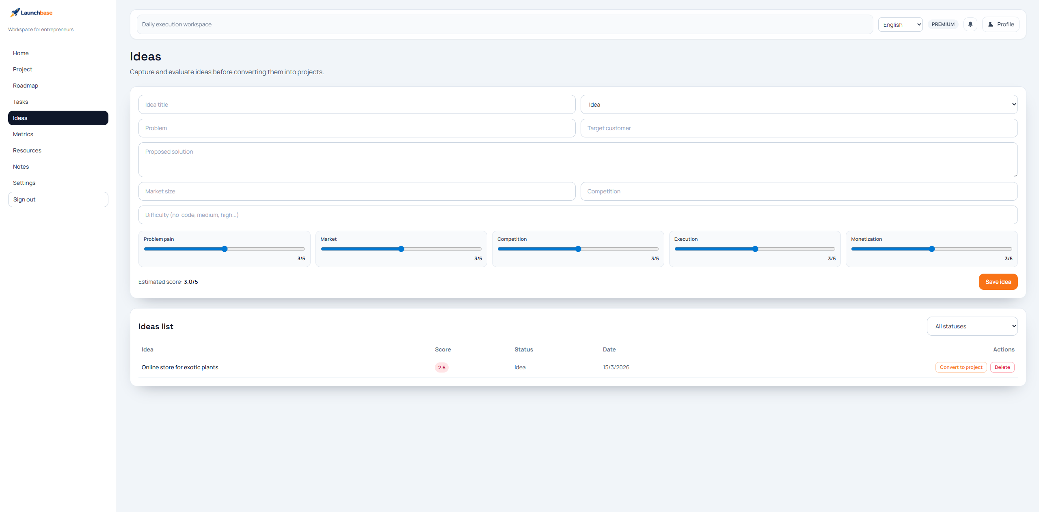Screen dimensions: 1039x512
Task: Sign out of the workspace
Action: click(58, 199)
